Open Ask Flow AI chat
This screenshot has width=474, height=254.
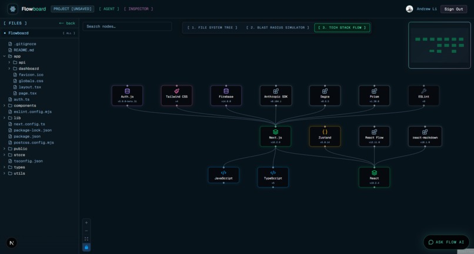pyautogui.click(x=446, y=242)
